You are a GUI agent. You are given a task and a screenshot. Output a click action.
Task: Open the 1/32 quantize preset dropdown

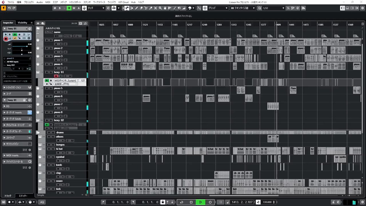point(274,8)
